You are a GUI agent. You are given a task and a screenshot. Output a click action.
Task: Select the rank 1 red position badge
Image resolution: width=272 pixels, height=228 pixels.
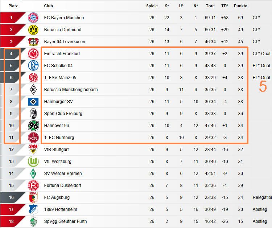tap(12, 18)
